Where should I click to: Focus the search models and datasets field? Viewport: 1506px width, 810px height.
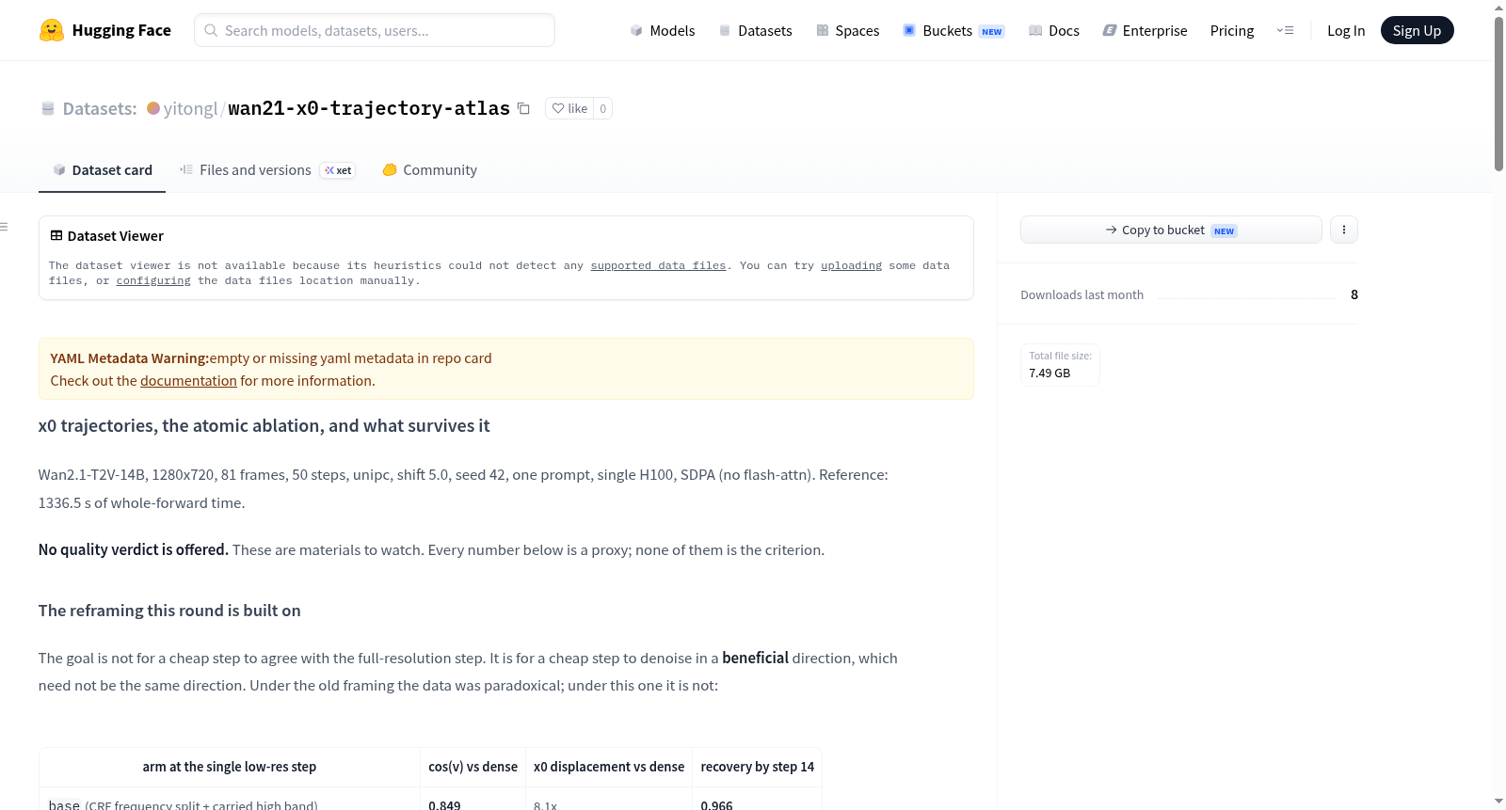[x=375, y=30]
